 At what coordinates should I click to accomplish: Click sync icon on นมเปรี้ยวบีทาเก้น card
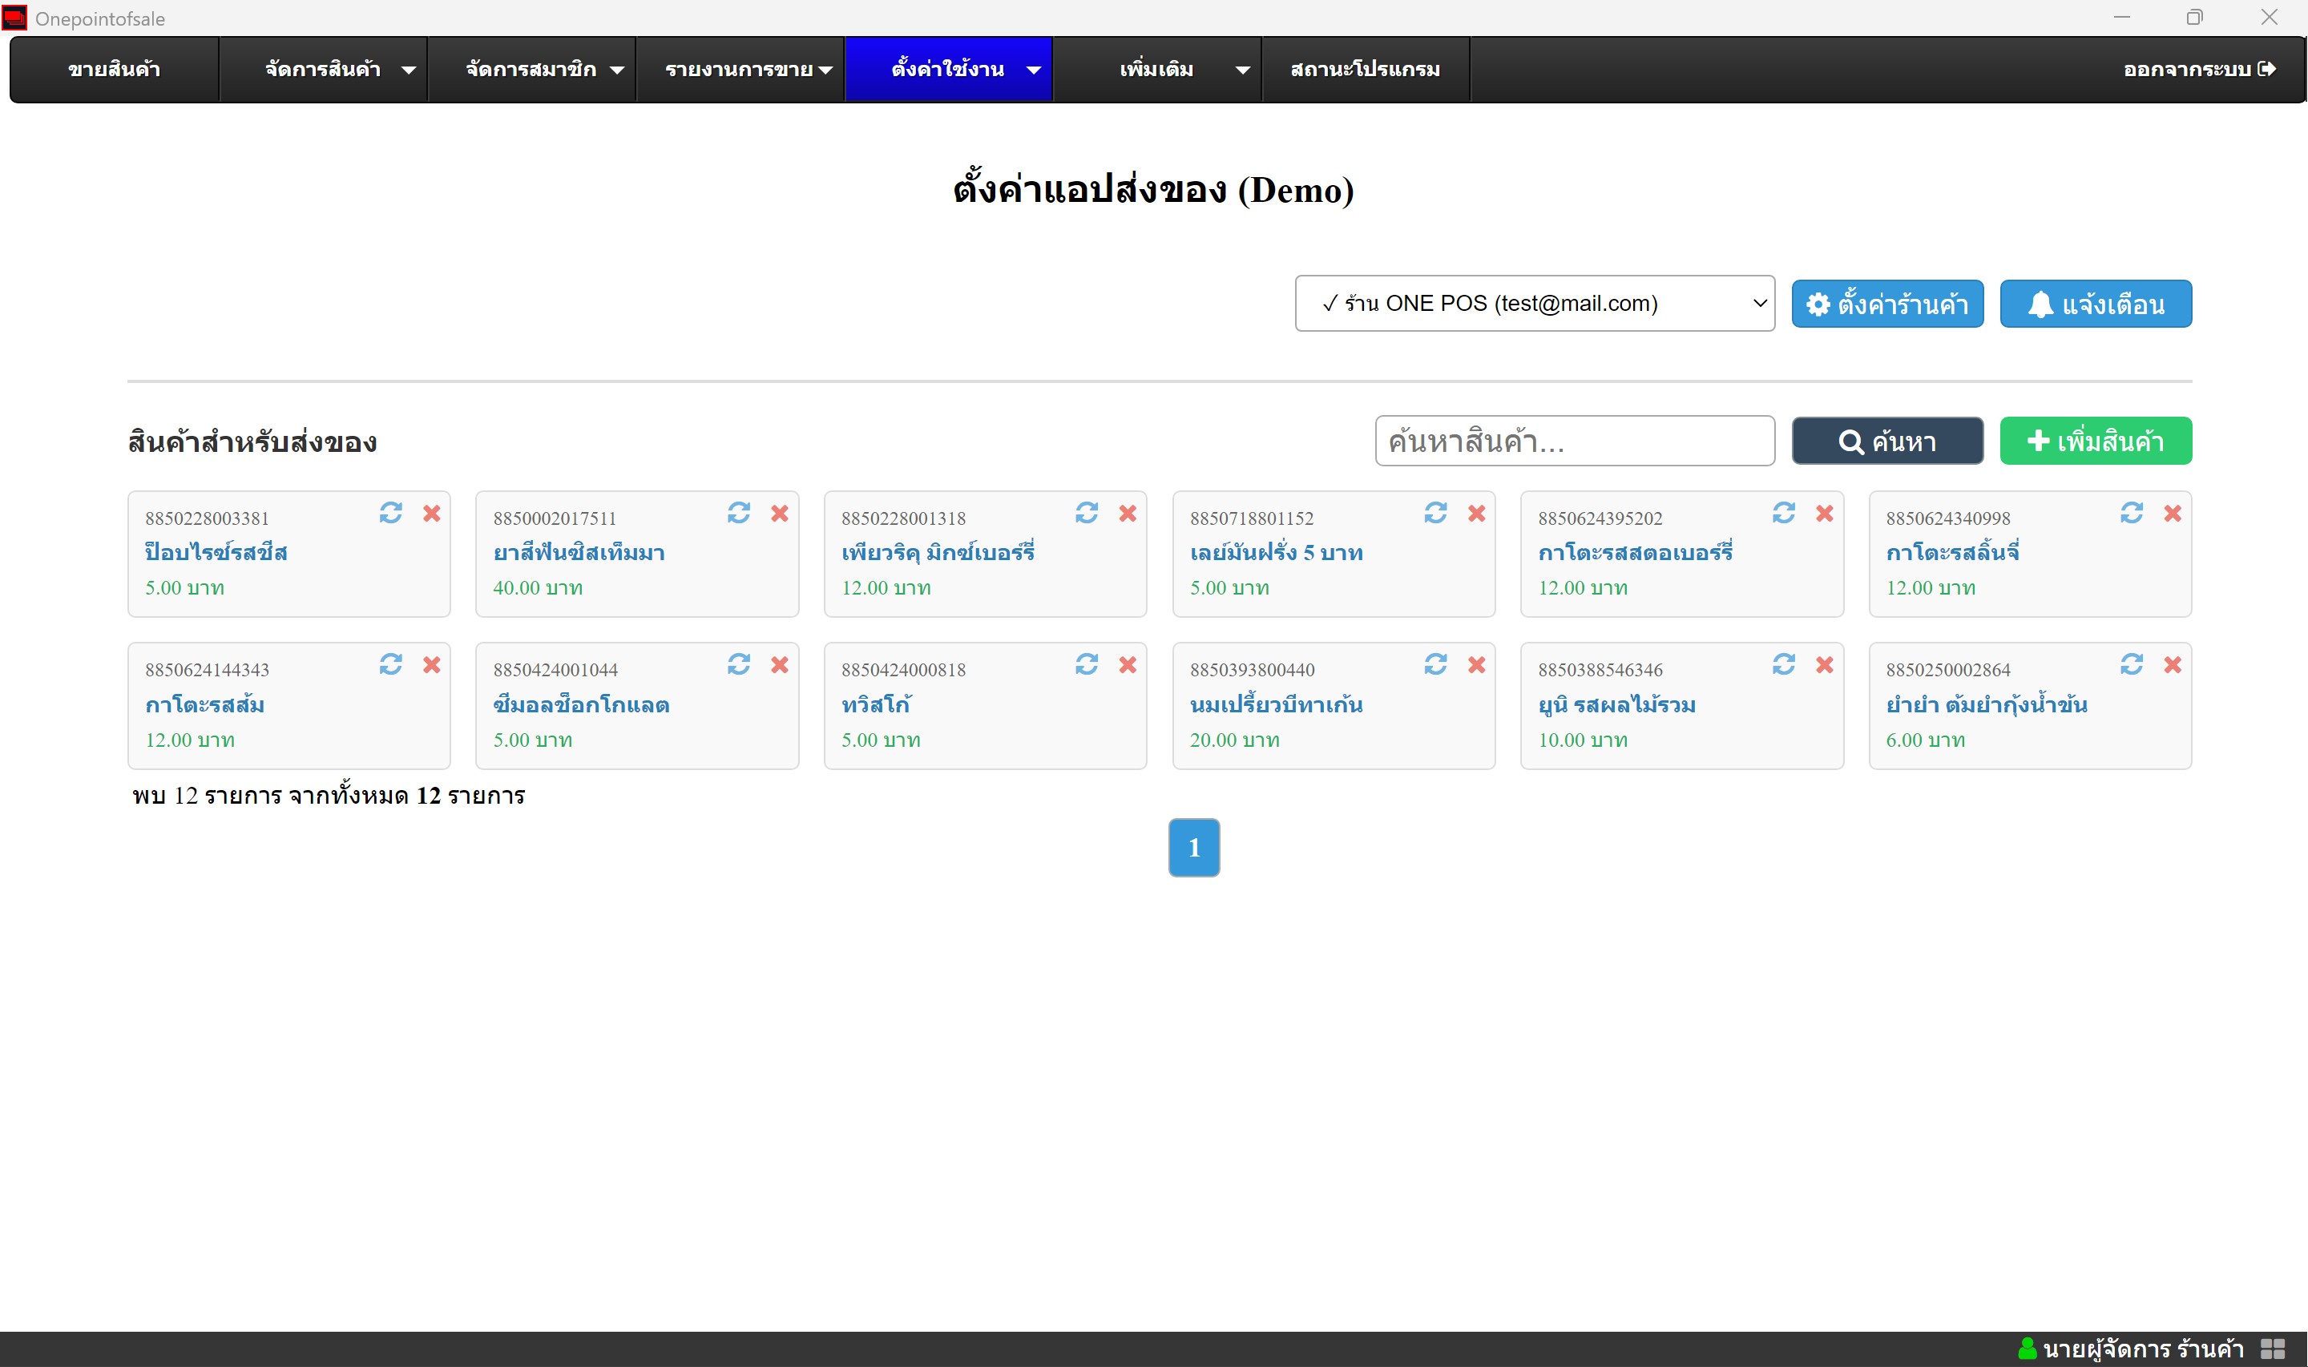point(1435,665)
